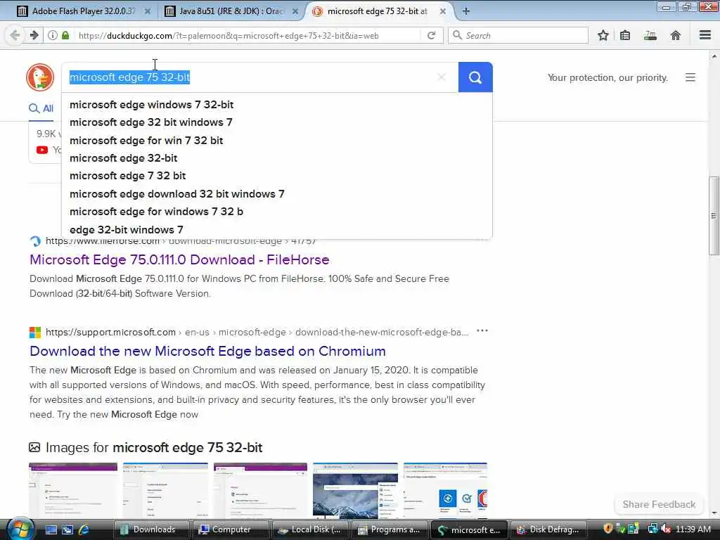The height and width of the screenshot is (540, 720).
Task: Open a new browser tab with plus
Action: pos(465,11)
